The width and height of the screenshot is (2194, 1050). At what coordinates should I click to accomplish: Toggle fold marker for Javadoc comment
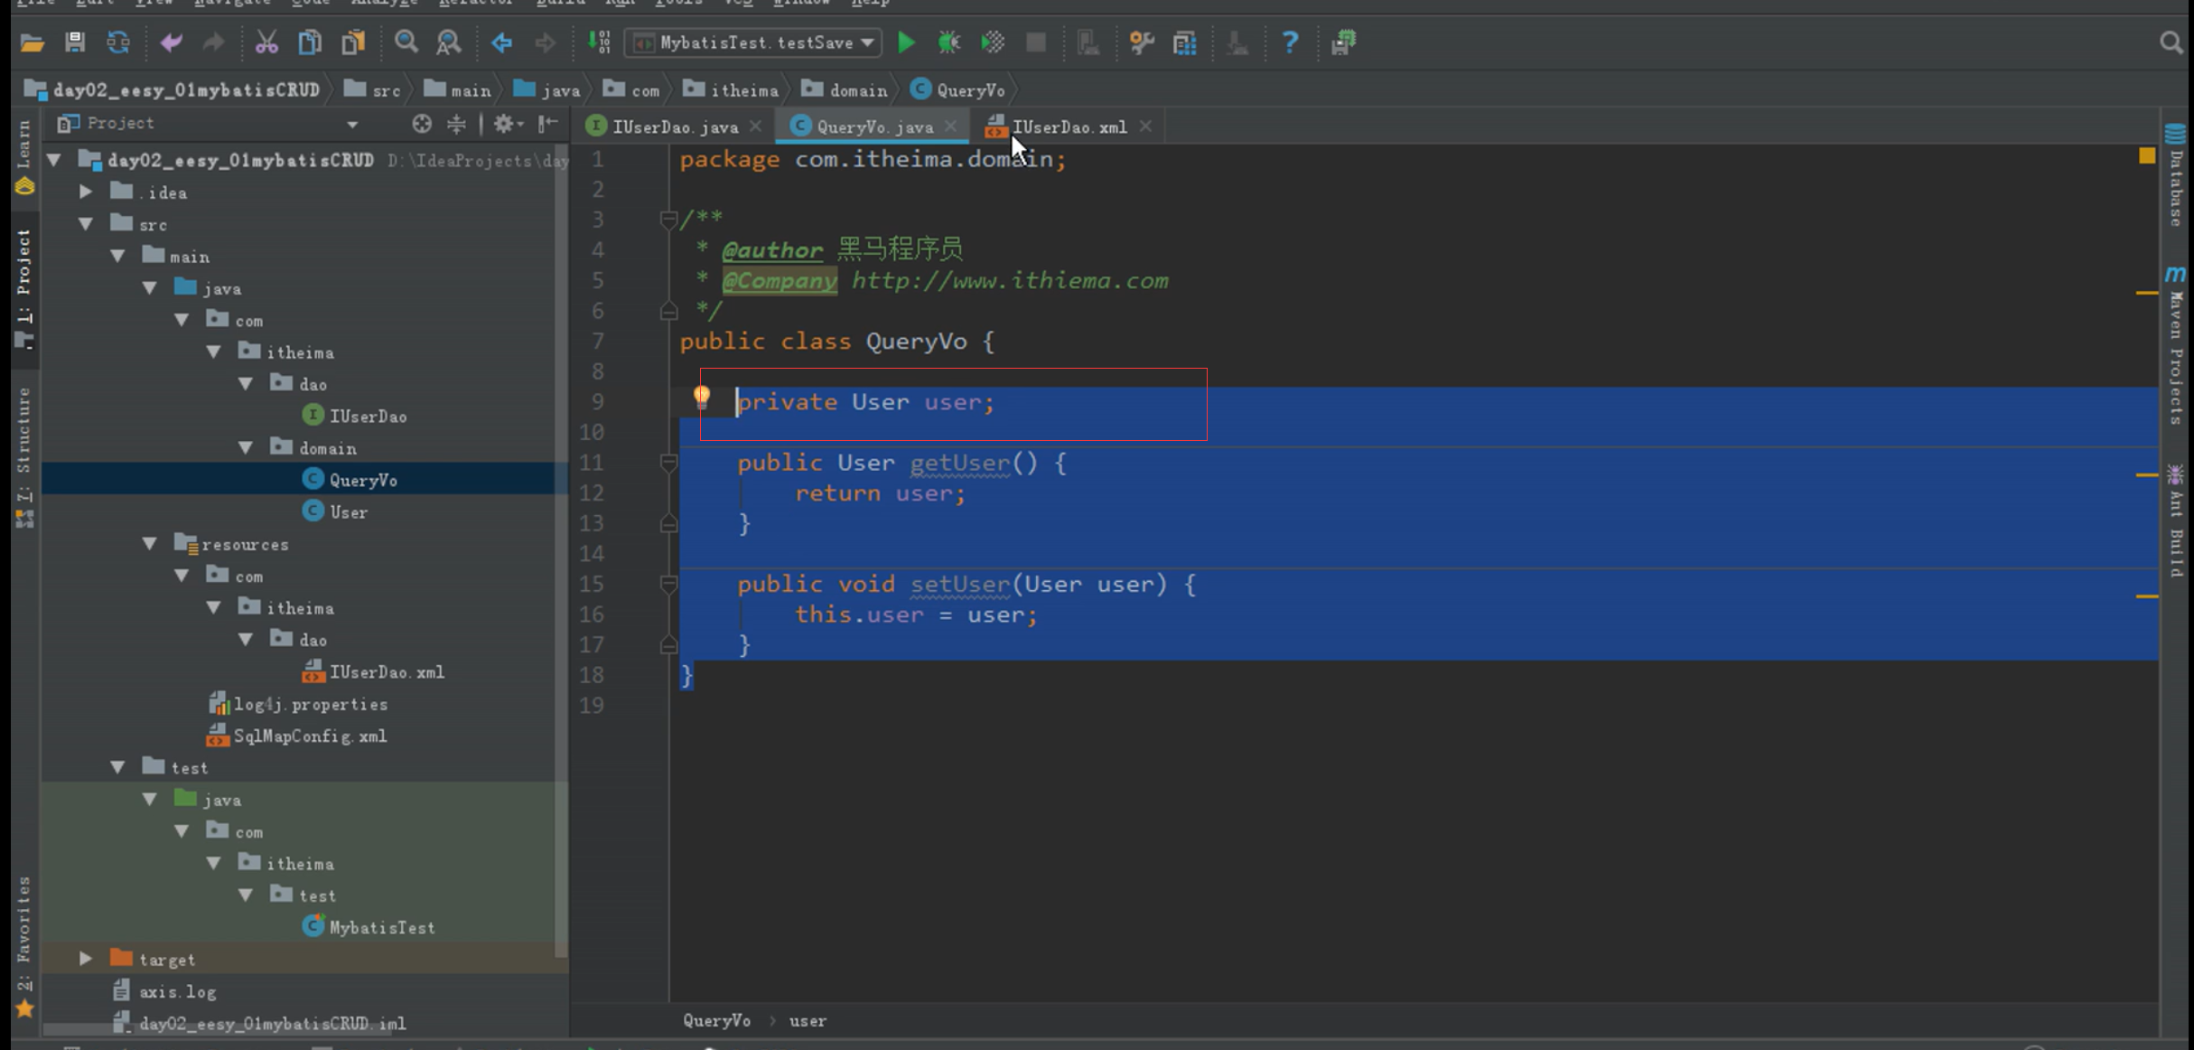tap(668, 219)
